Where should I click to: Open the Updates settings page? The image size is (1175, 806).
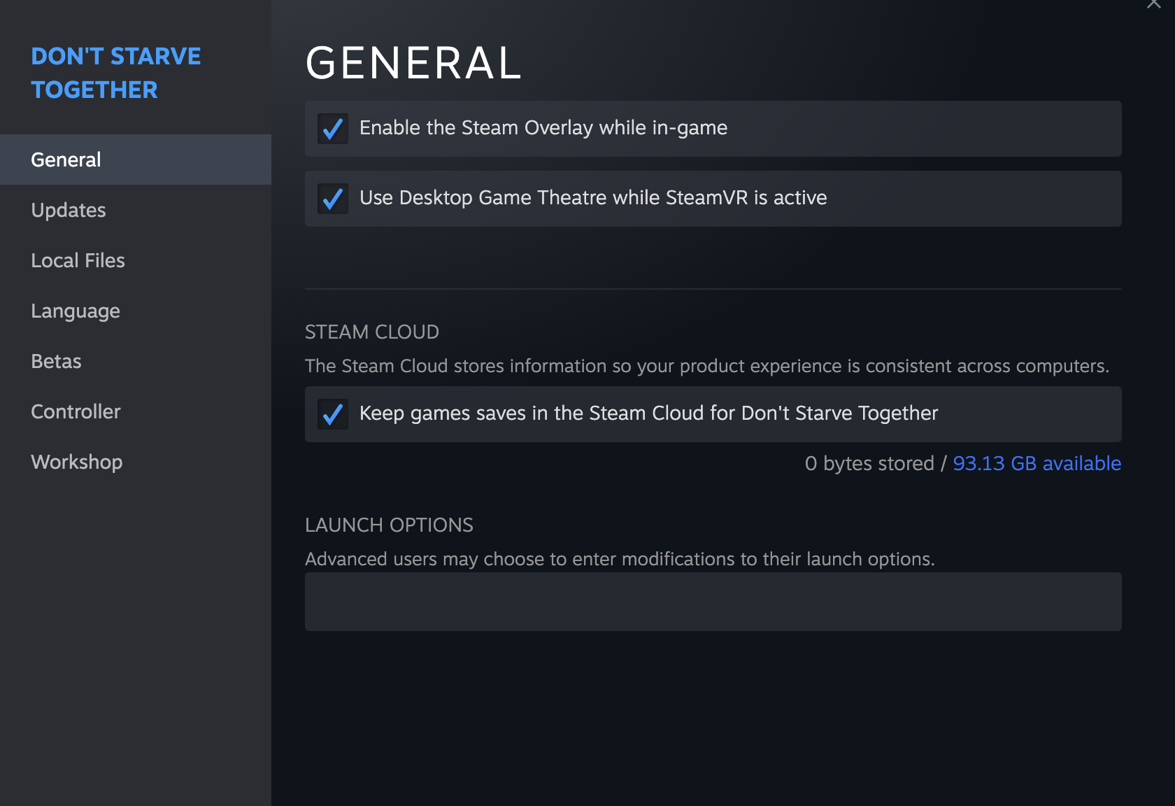(x=69, y=210)
